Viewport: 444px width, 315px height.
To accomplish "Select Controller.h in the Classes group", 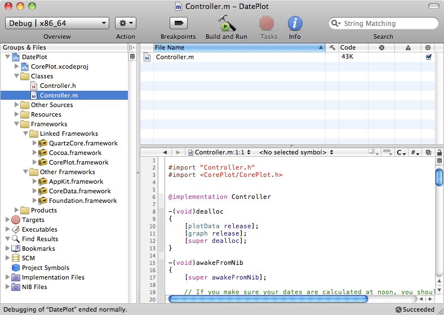I will [57, 86].
